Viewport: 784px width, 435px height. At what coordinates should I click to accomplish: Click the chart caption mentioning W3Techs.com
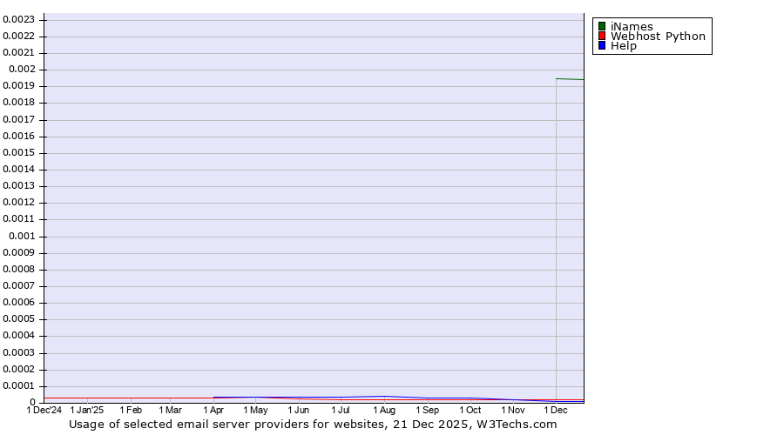point(313,425)
